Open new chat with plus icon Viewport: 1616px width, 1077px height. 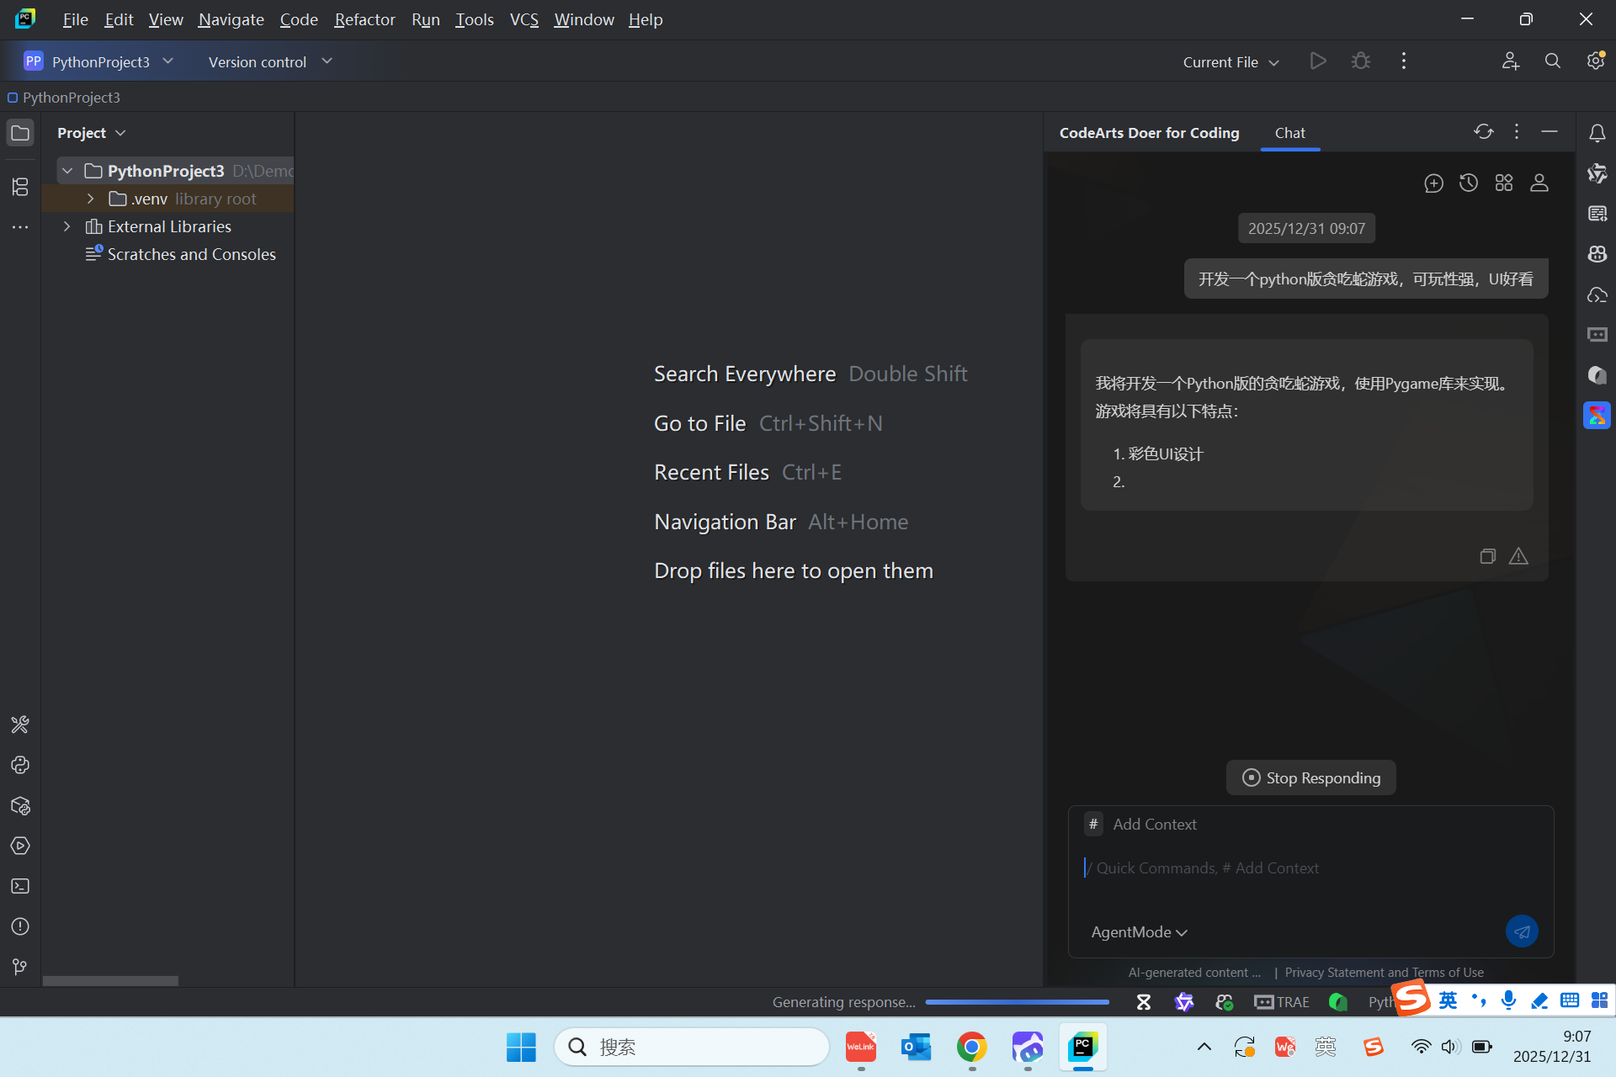(x=1433, y=183)
